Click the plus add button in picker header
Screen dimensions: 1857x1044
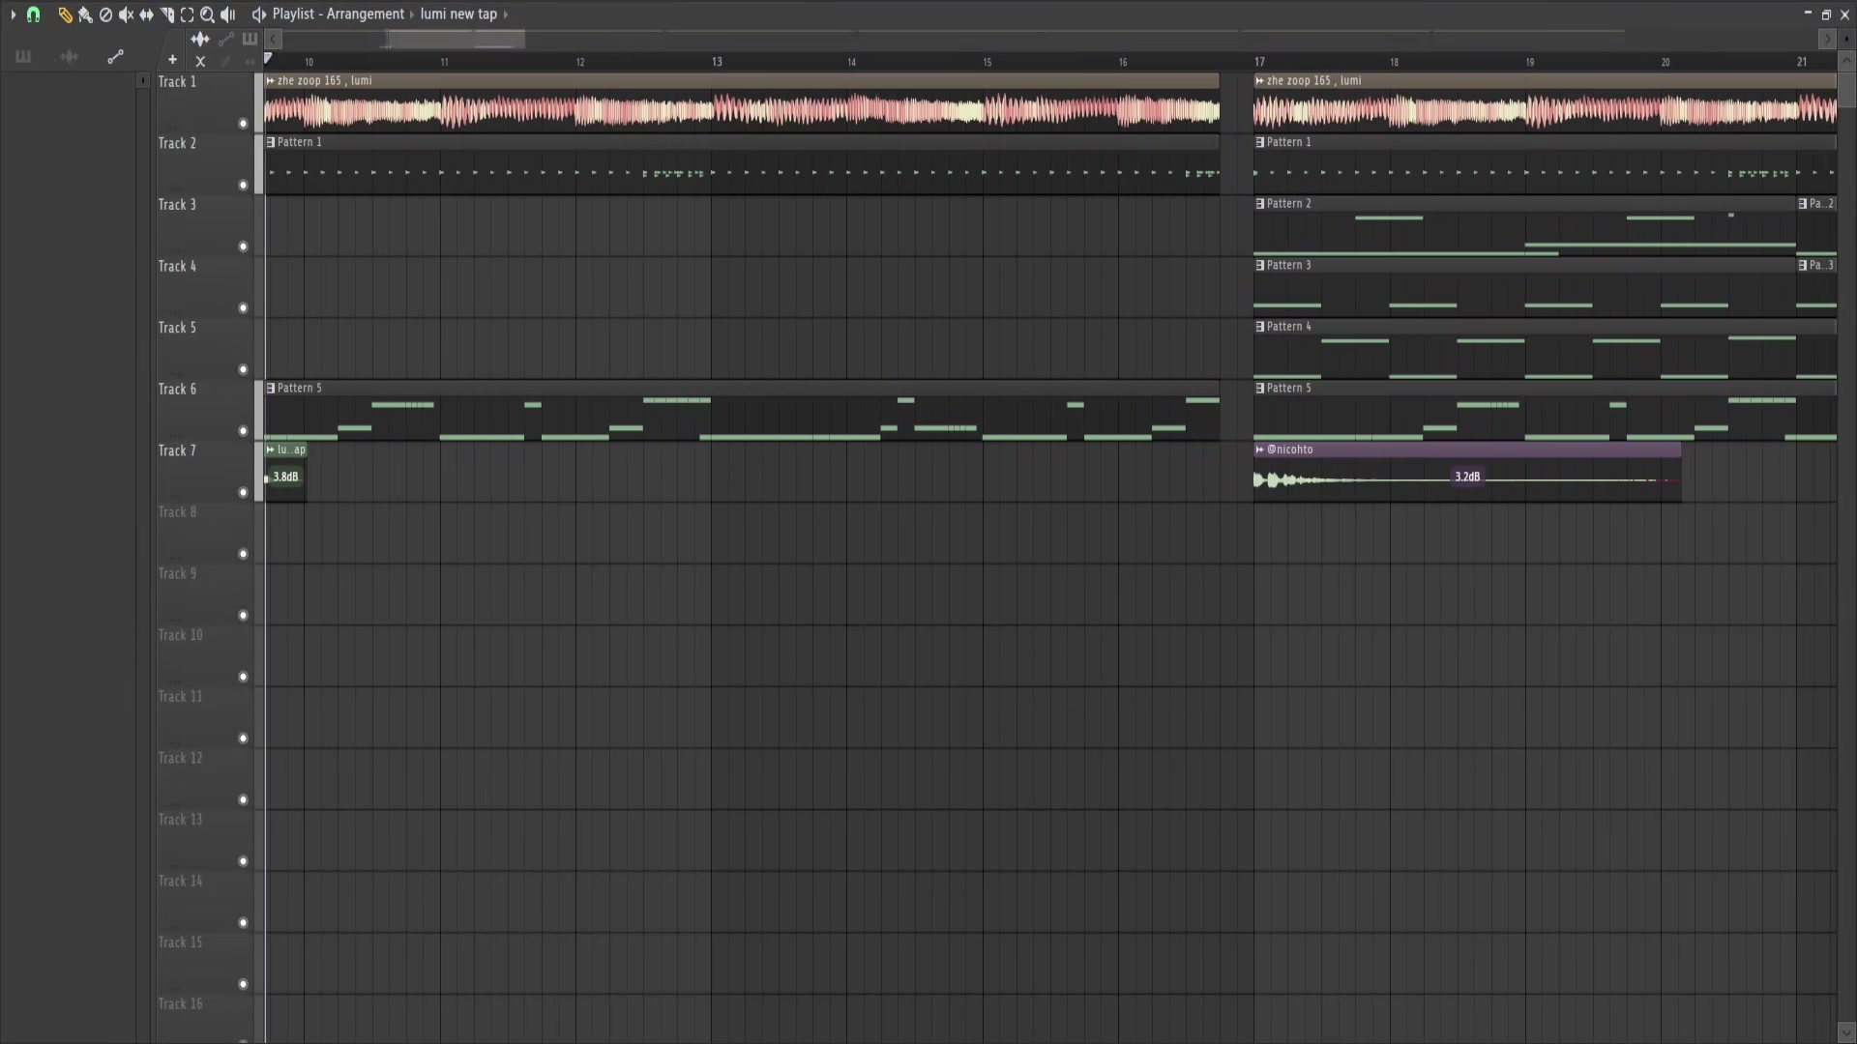pyautogui.click(x=172, y=60)
